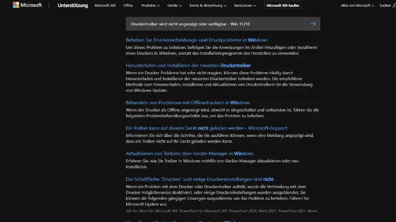This screenshot has width=396, height=222.
Task: Click description starting "Um dieses Problem zu beheben"
Action: (x=222, y=51)
